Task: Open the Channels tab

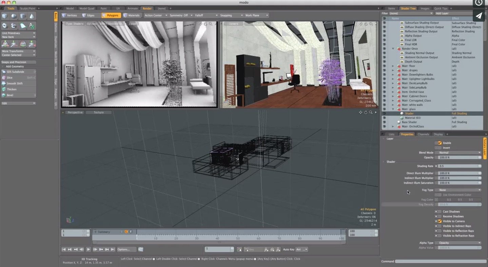Action: (423, 134)
